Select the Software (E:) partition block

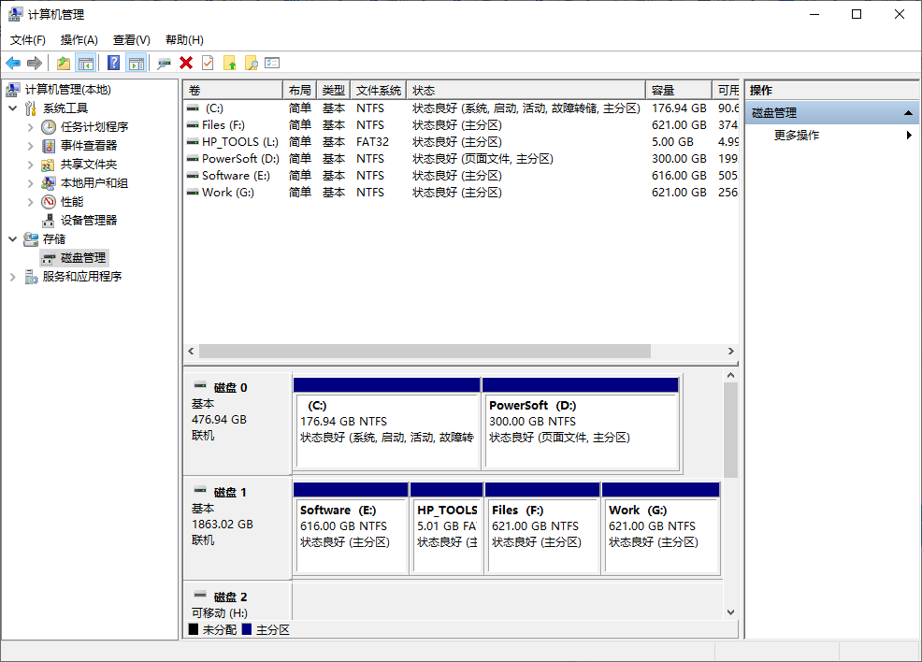(x=351, y=528)
